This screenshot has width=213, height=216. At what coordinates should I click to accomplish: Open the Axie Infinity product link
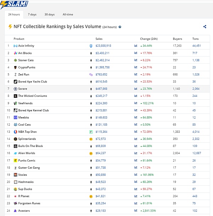(x=26, y=46)
